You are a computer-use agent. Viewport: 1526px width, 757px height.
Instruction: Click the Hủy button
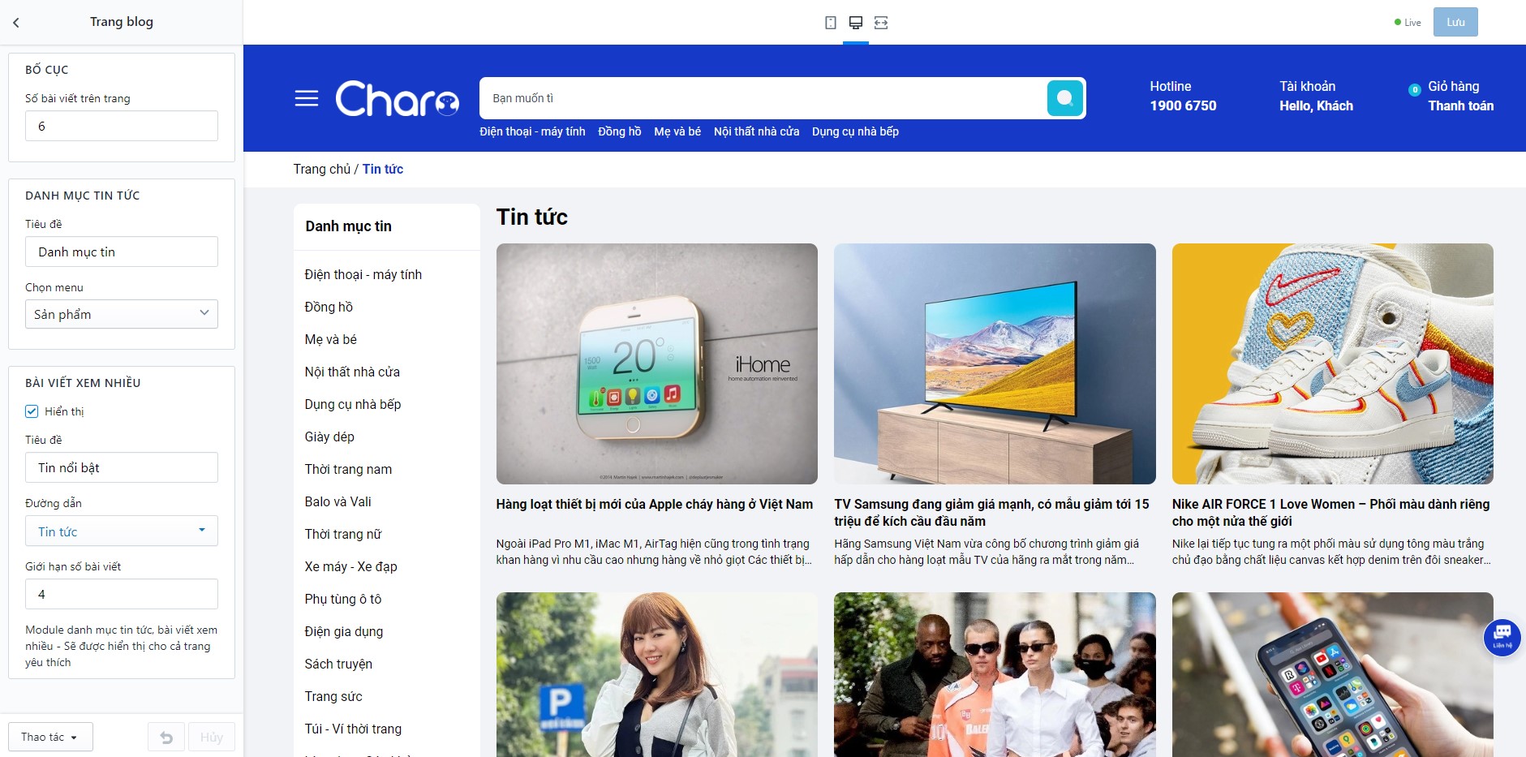click(x=212, y=737)
